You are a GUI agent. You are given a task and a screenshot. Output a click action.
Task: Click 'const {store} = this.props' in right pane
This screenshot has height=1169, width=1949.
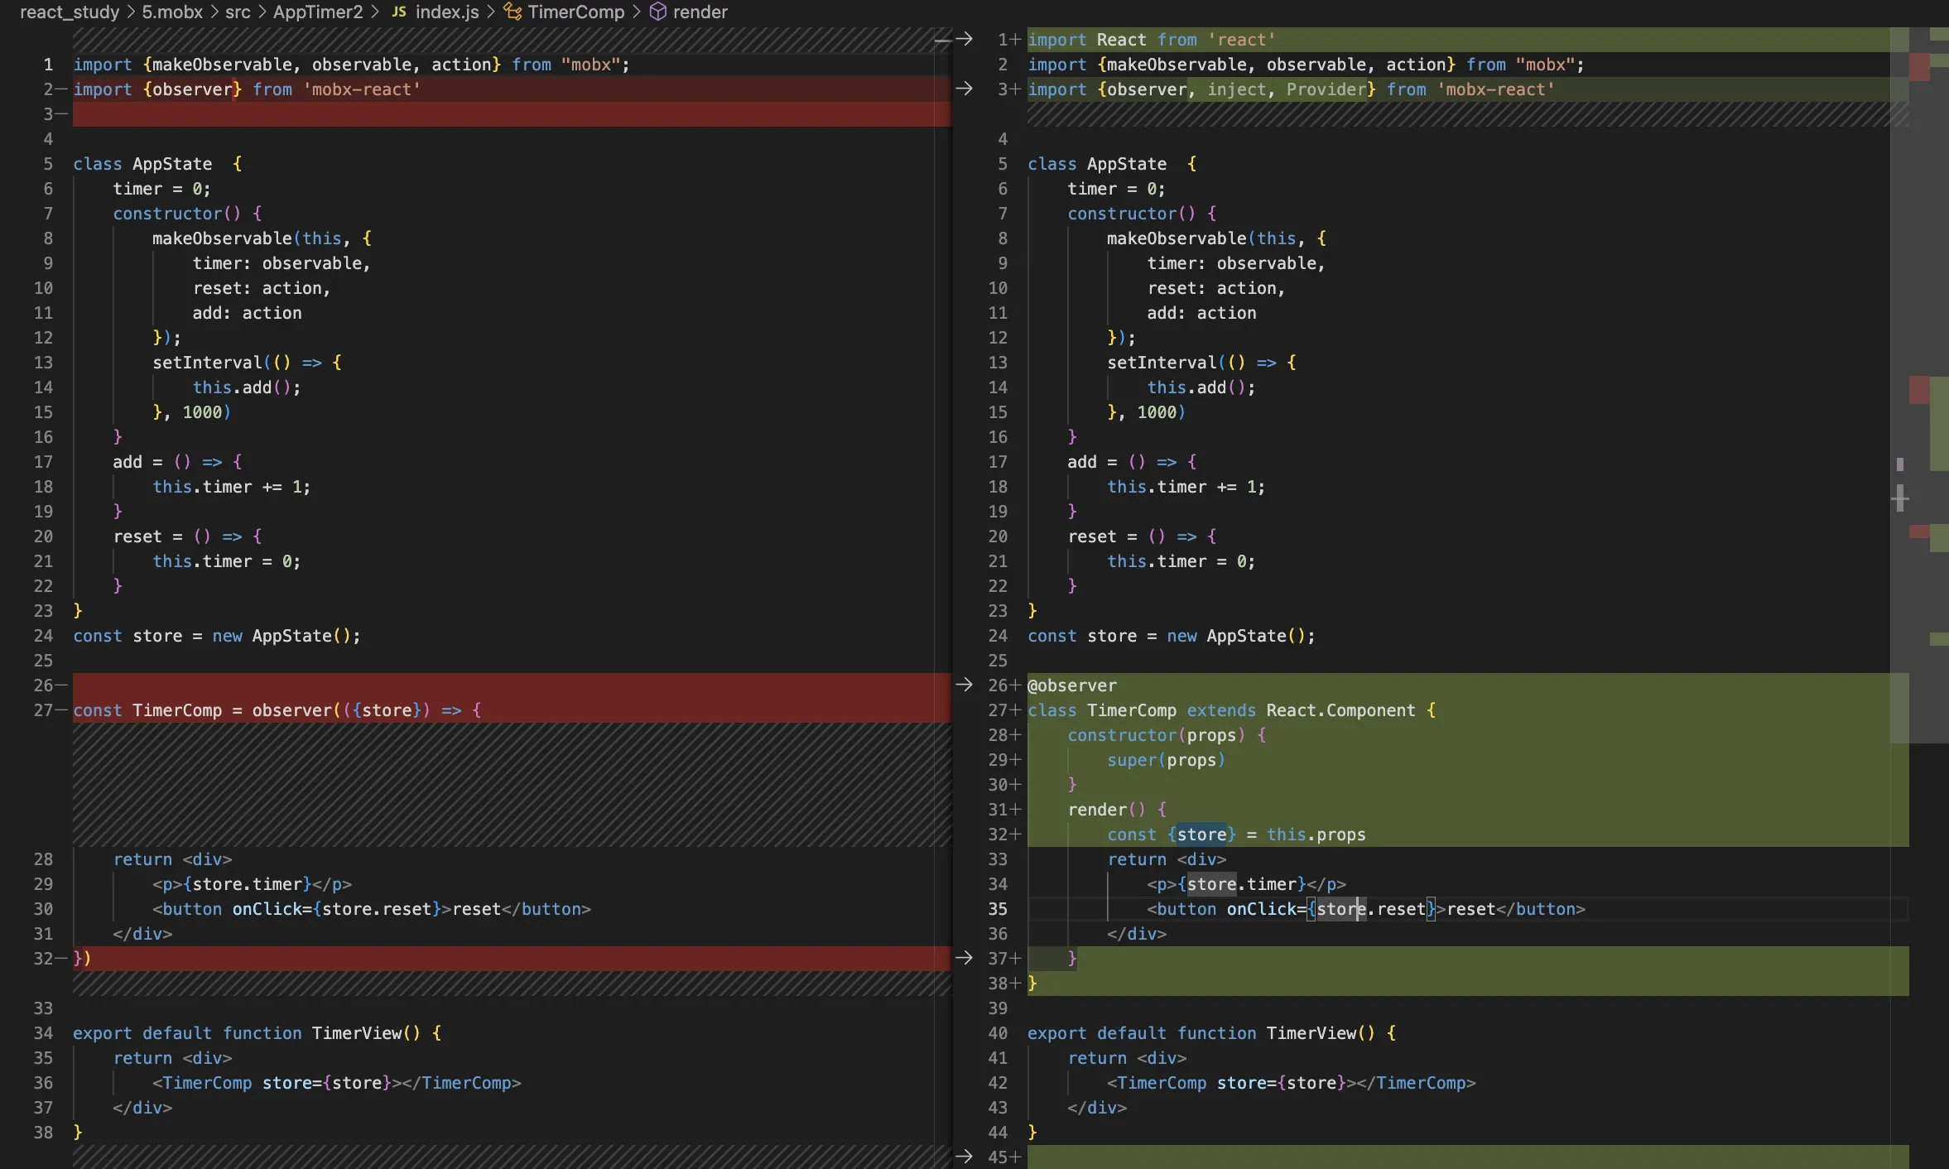1236,835
